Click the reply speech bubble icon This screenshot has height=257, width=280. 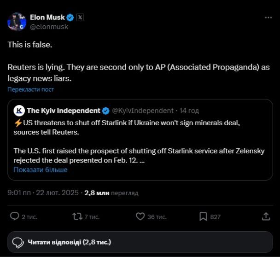(x=14, y=216)
